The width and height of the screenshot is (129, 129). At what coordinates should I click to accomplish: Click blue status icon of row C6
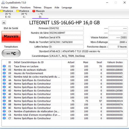pos(4,115)
